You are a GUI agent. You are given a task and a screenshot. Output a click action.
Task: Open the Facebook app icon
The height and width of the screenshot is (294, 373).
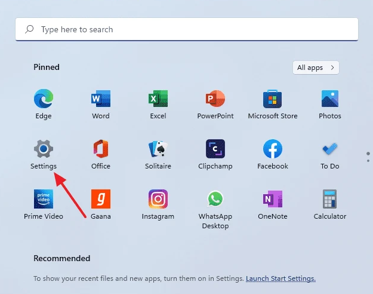coord(272,149)
